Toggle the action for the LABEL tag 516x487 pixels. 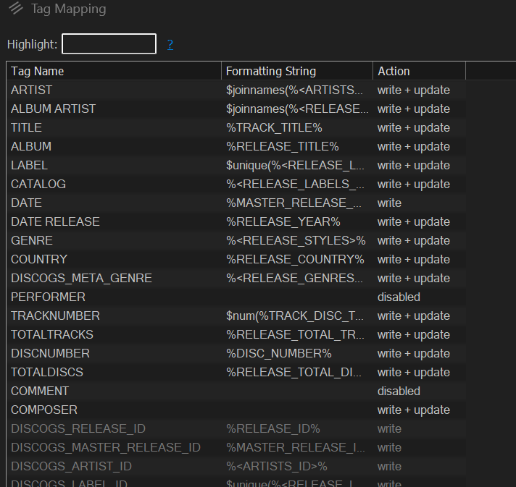click(x=413, y=166)
